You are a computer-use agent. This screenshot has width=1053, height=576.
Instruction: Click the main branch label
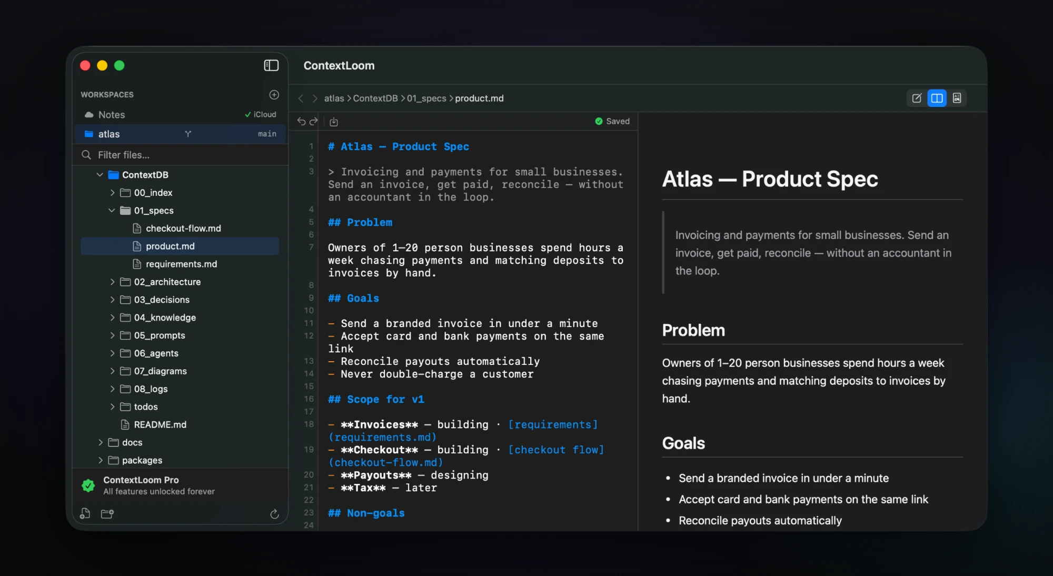(x=267, y=134)
